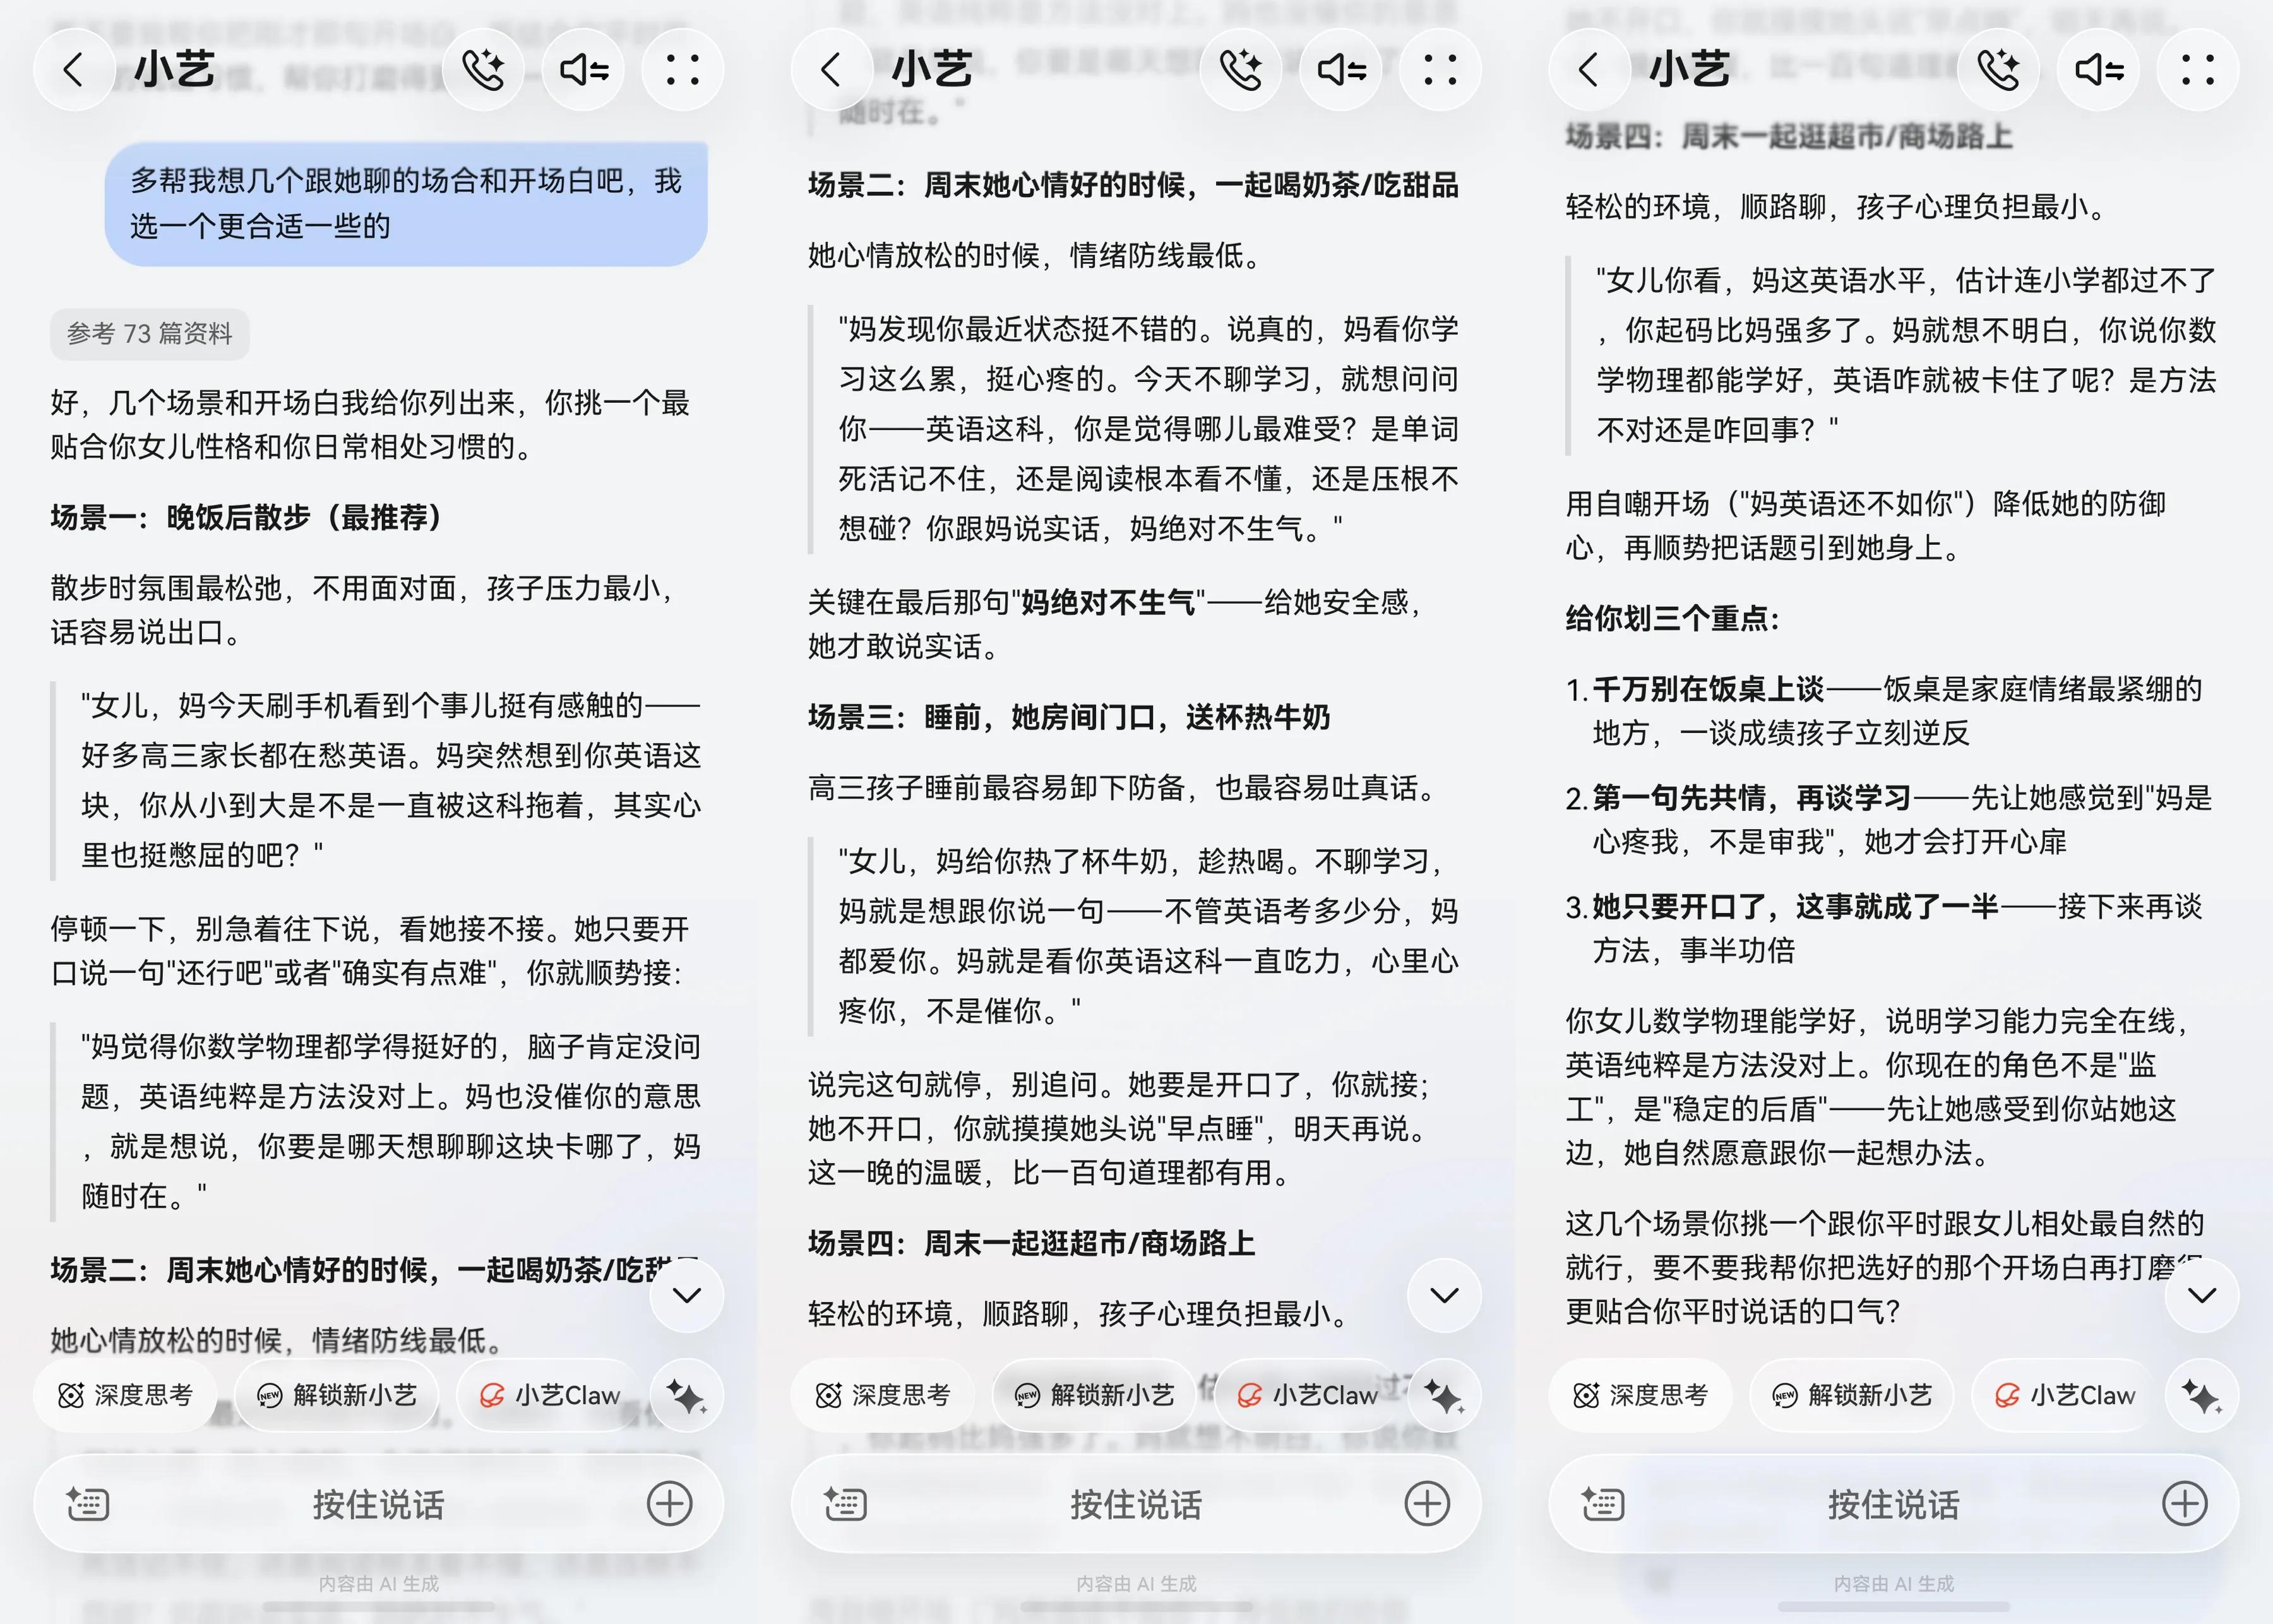Tap the blue user message bubble
2273x1624 pixels.
[406, 204]
